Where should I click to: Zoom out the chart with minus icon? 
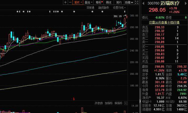(70, 2)
